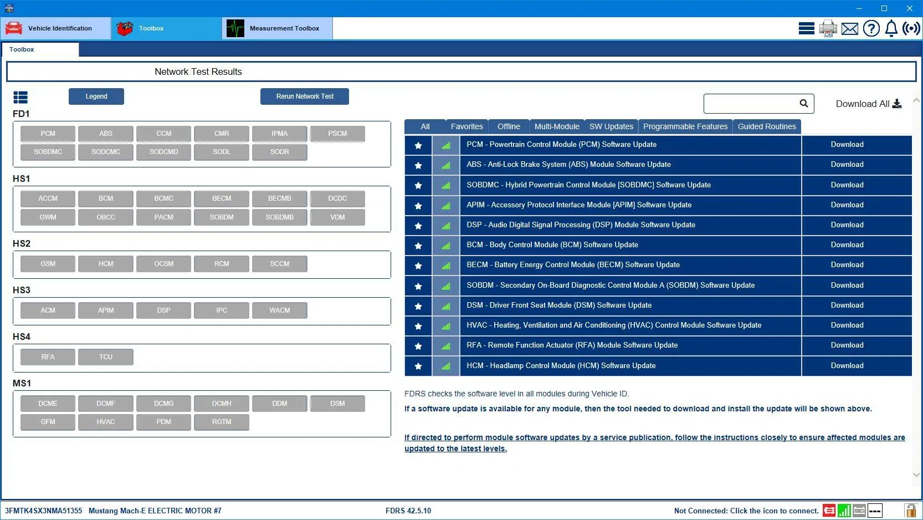Open the Programmable Features tab
The height and width of the screenshot is (520, 923).
pyautogui.click(x=685, y=126)
